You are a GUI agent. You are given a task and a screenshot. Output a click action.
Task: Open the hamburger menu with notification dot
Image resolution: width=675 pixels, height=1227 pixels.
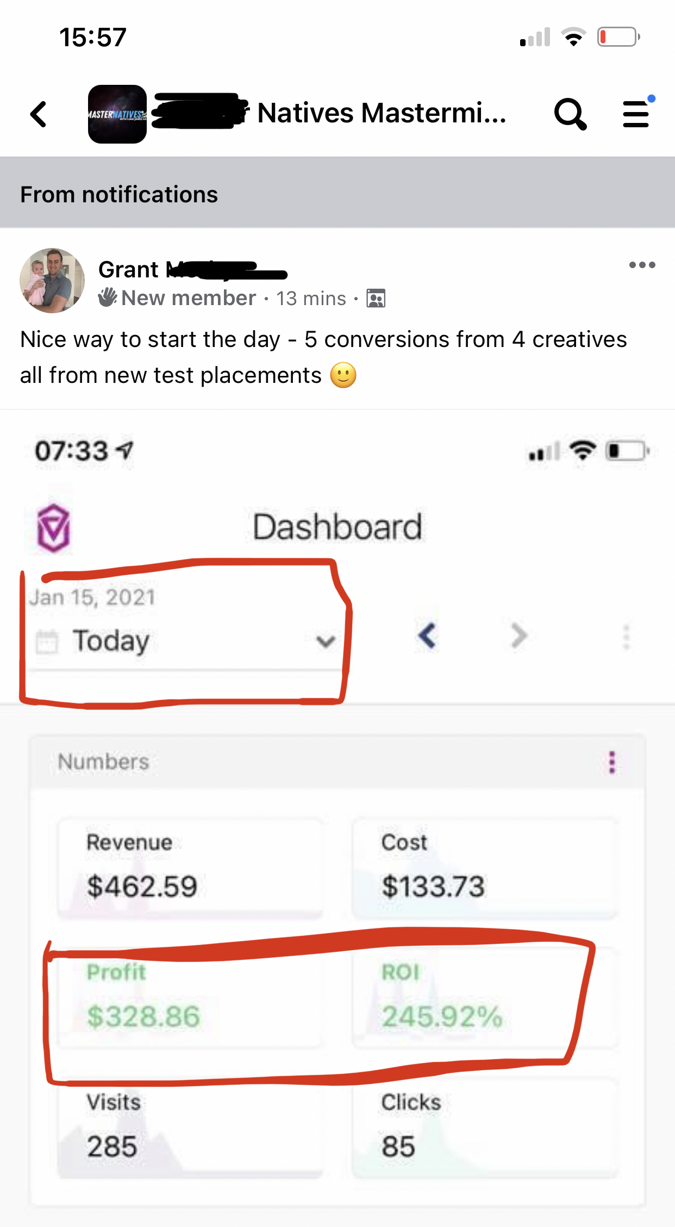tap(636, 114)
